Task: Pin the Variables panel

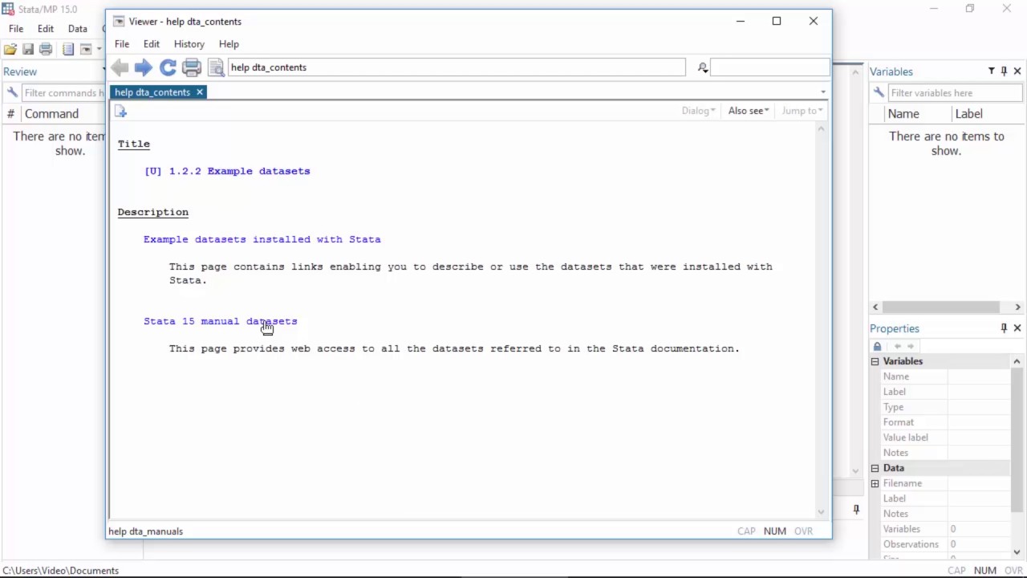Action: [1004, 71]
